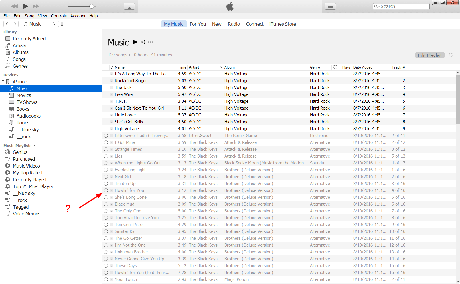Screen dimensions: 460x284
Task: Open the Genius playlist
Action: [x=20, y=152]
